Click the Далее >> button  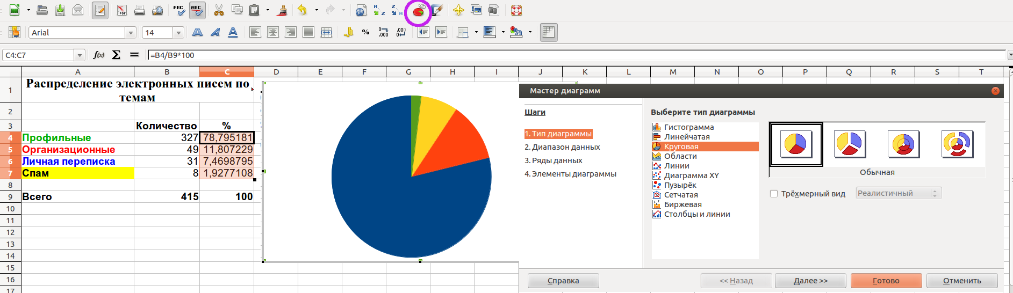click(x=810, y=281)
